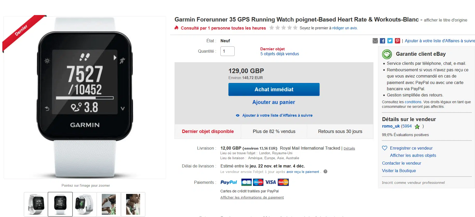Image resolution: width=475 pixels, height=217 pixels.
Task: Show afficher le titre d'origine
Action: [x=445, y=20]
